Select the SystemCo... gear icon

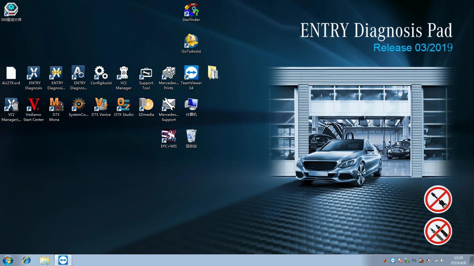pyautogui.click(x=79, y=107)
